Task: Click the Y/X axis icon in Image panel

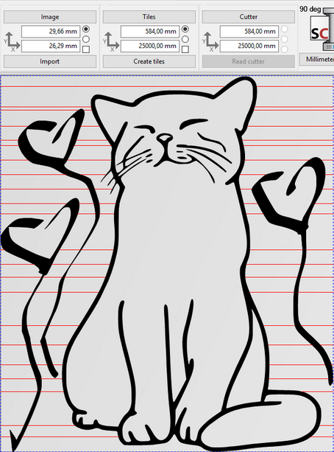Action: pyautogui.click(x=12, y=42)
